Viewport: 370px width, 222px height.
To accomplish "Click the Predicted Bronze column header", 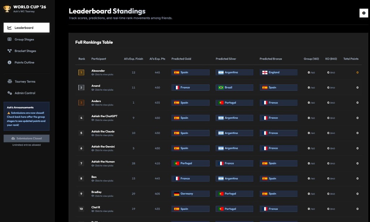I will pos(271,59).
